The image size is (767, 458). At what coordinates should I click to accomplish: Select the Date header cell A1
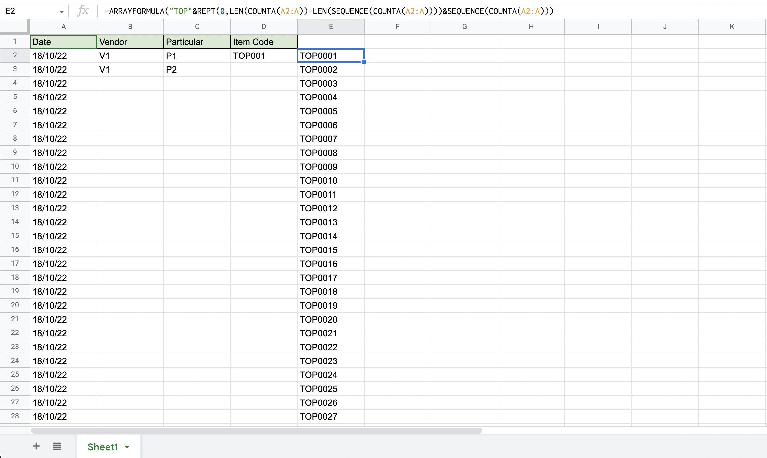pos(63,42)
